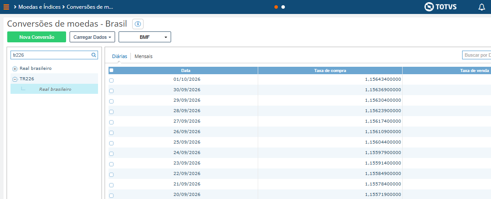The image size is (491, 199).
Task: Select the white carousel dot
Action: pyautogui.click(x=283, y=7)
